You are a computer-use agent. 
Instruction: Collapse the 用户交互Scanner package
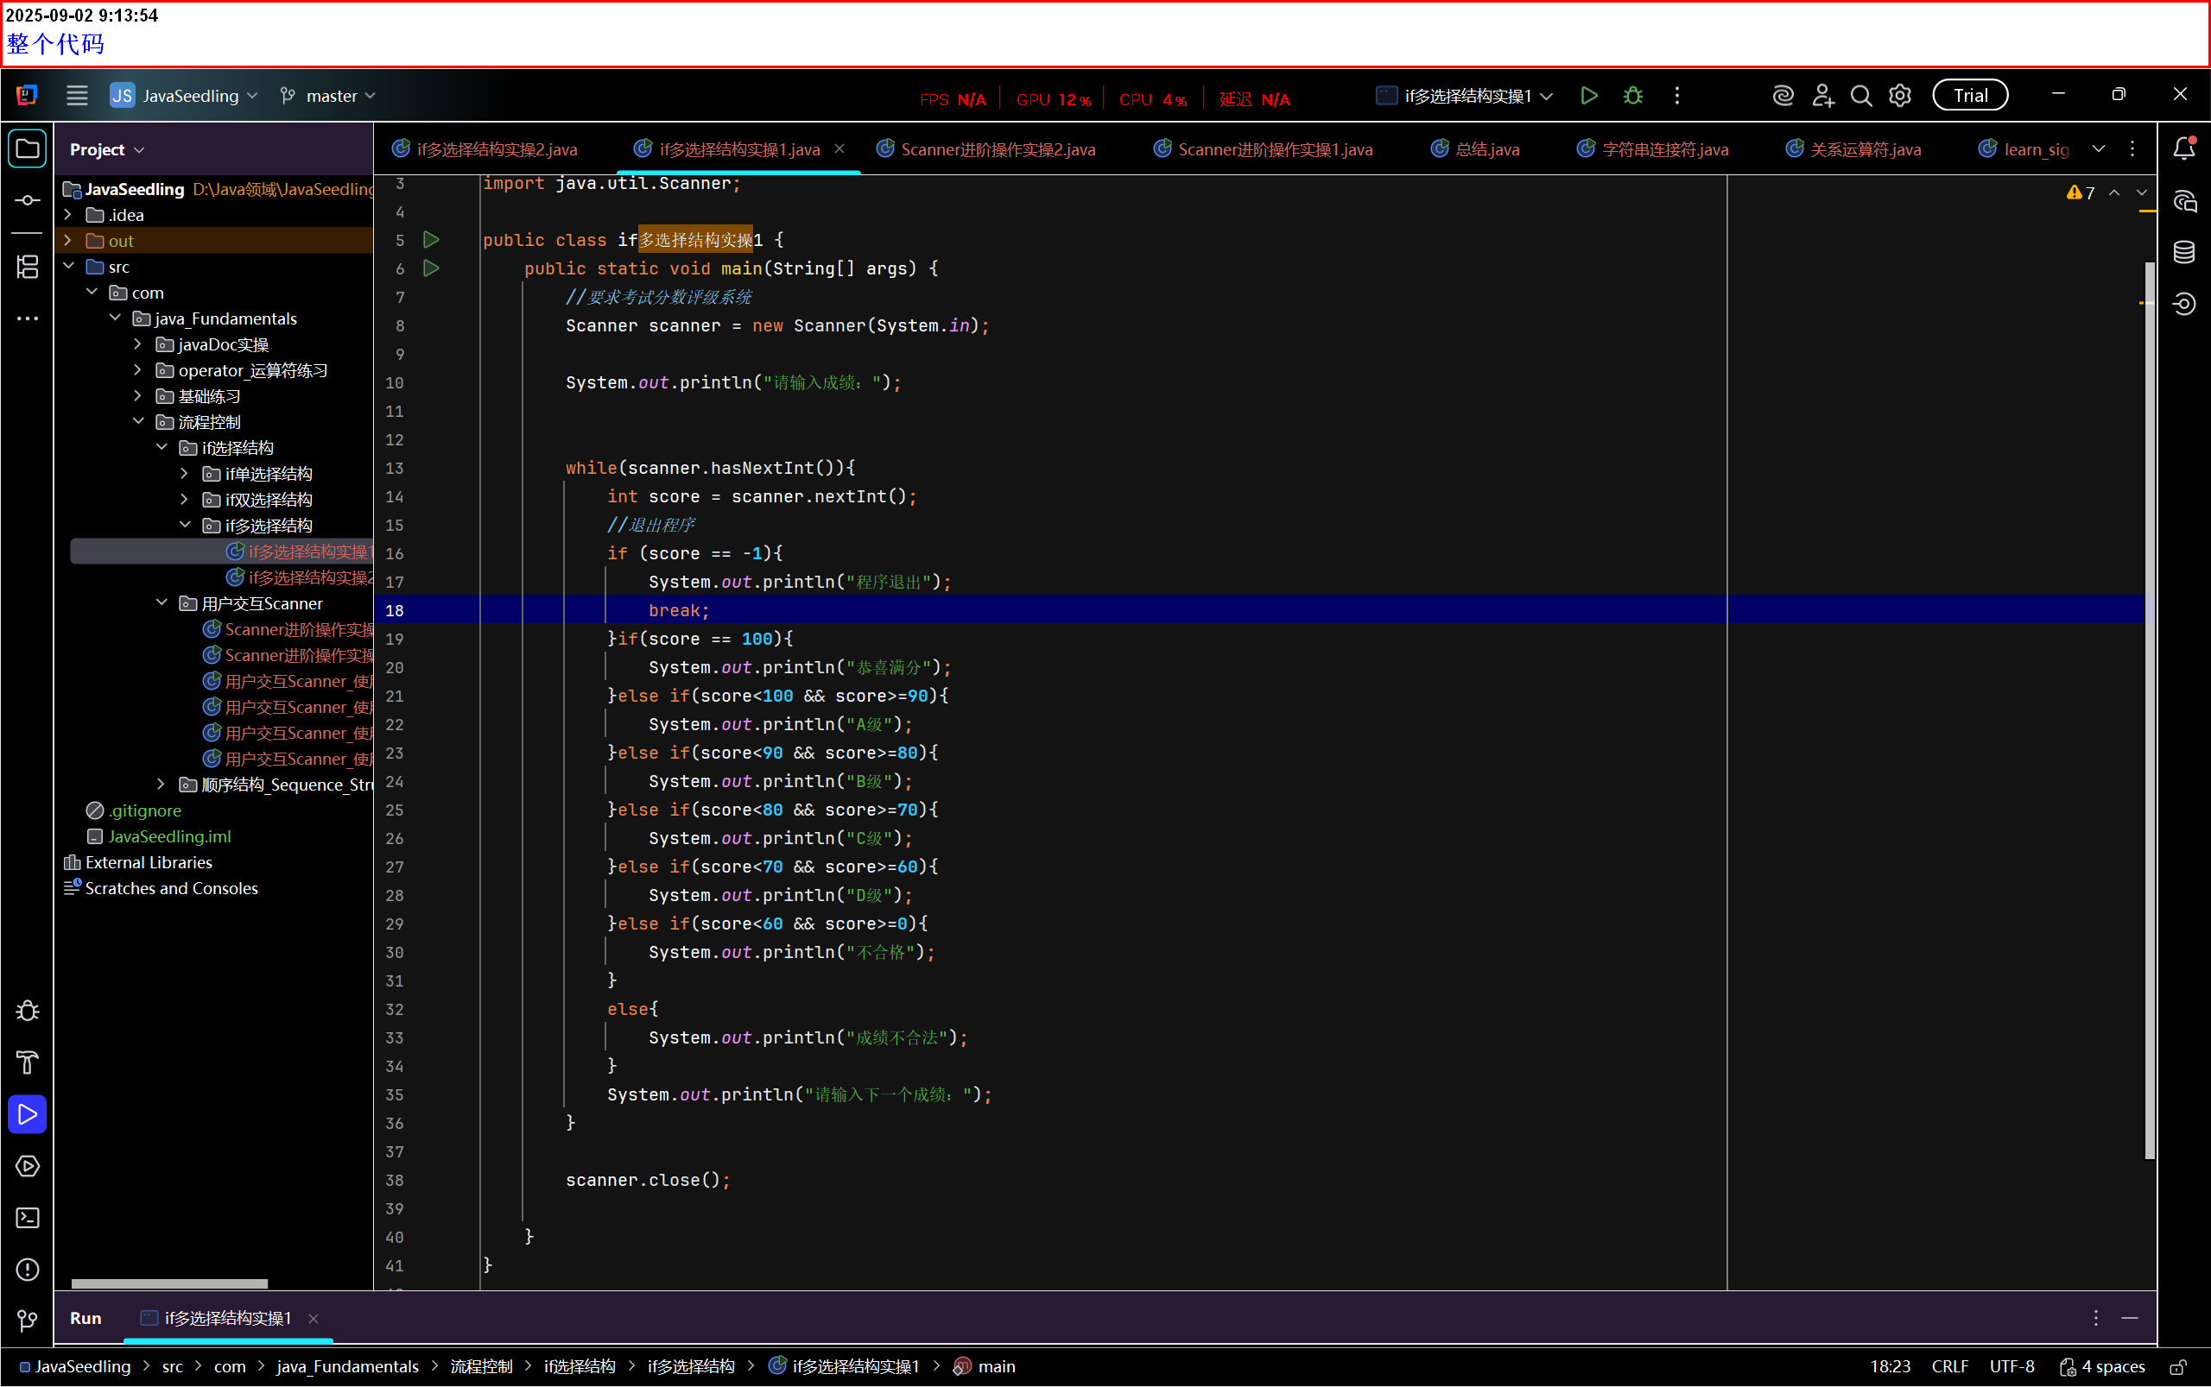click(162, 602)
